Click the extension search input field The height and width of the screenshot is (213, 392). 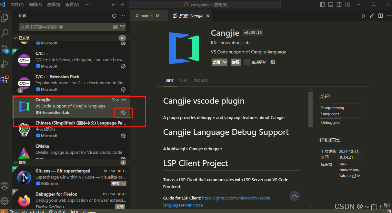tap(73, 27)
